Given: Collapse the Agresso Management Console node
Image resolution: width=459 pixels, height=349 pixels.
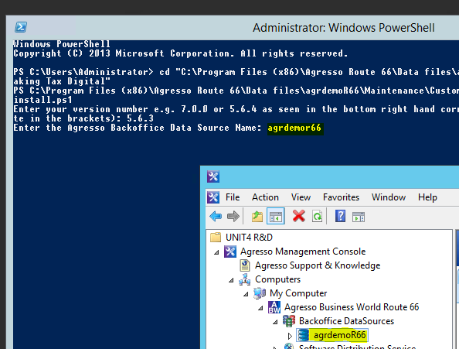Looking at the screenshot, I should click(x=216, y=252).
